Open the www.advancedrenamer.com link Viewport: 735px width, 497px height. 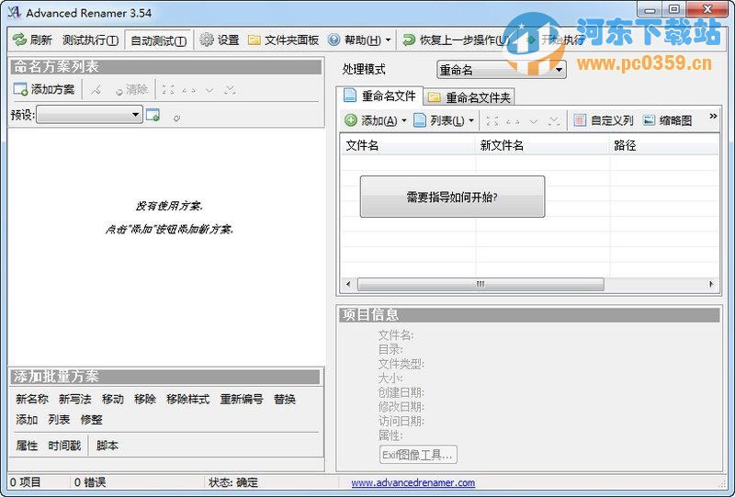(413, 482)
